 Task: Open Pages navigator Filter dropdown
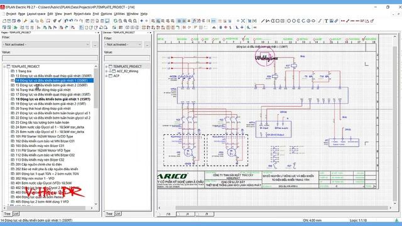click(x=46, y=45)
